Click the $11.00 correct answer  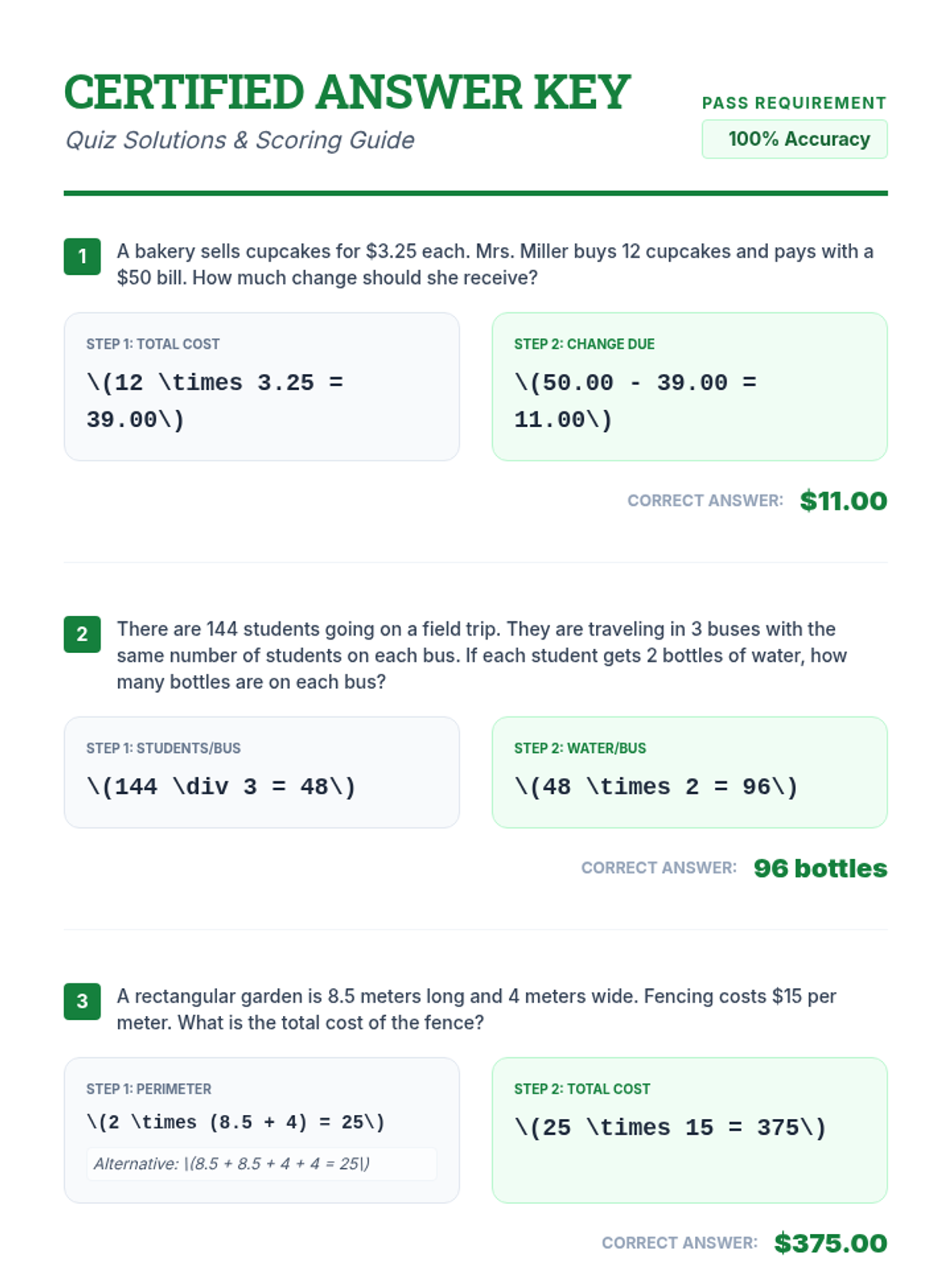pyautogui.click(x=843, y=501)
